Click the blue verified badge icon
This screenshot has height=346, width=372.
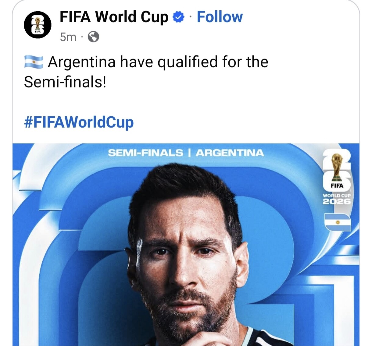[x=178, y=17]
